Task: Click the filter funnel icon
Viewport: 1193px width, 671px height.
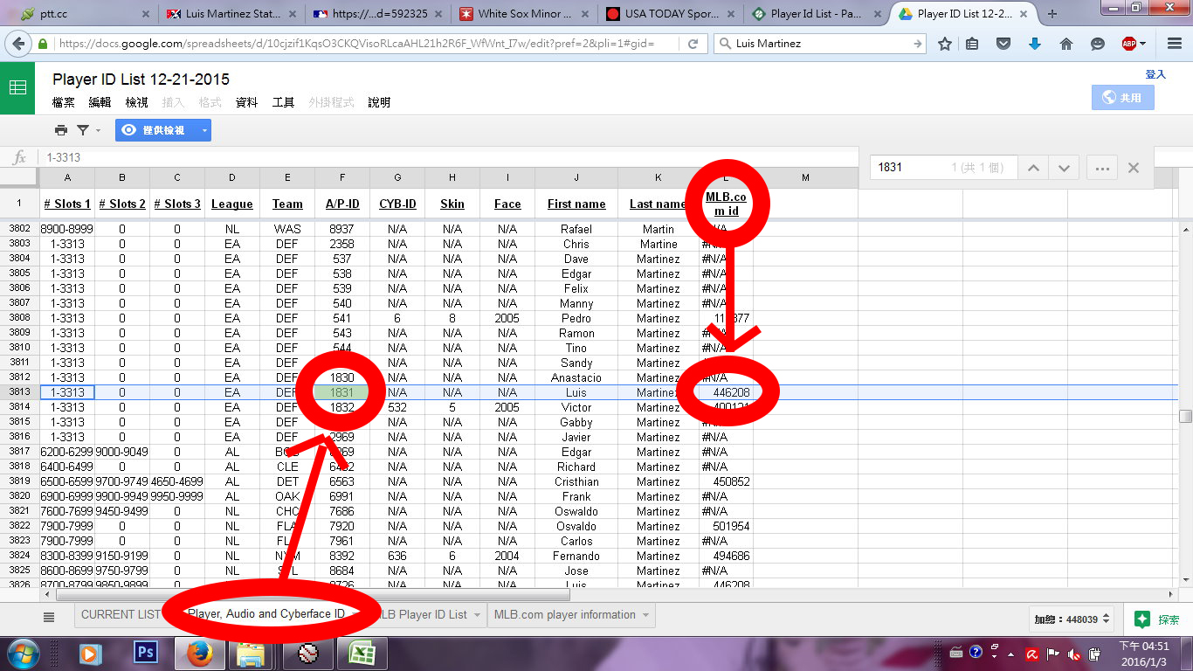Action: point(83,130)
